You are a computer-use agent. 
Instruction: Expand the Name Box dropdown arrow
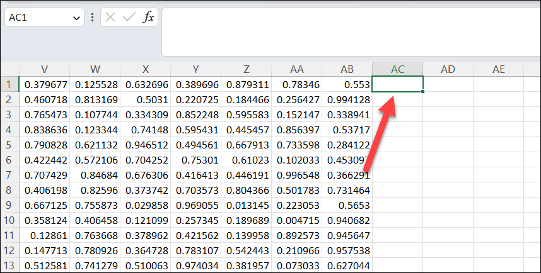coord(76,18)
